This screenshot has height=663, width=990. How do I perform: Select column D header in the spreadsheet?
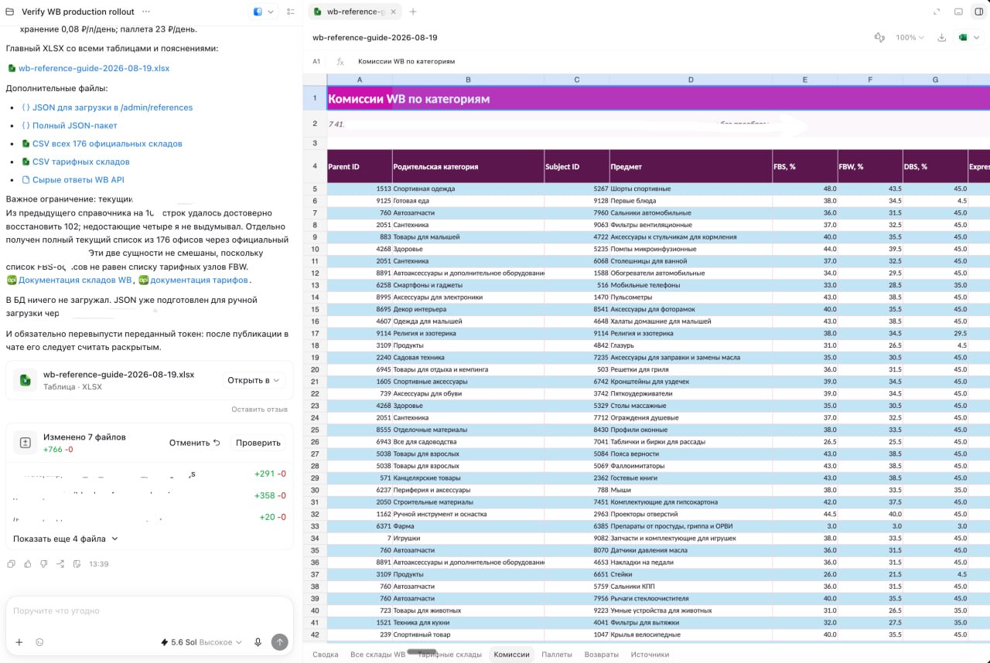[x=691, y=80]
